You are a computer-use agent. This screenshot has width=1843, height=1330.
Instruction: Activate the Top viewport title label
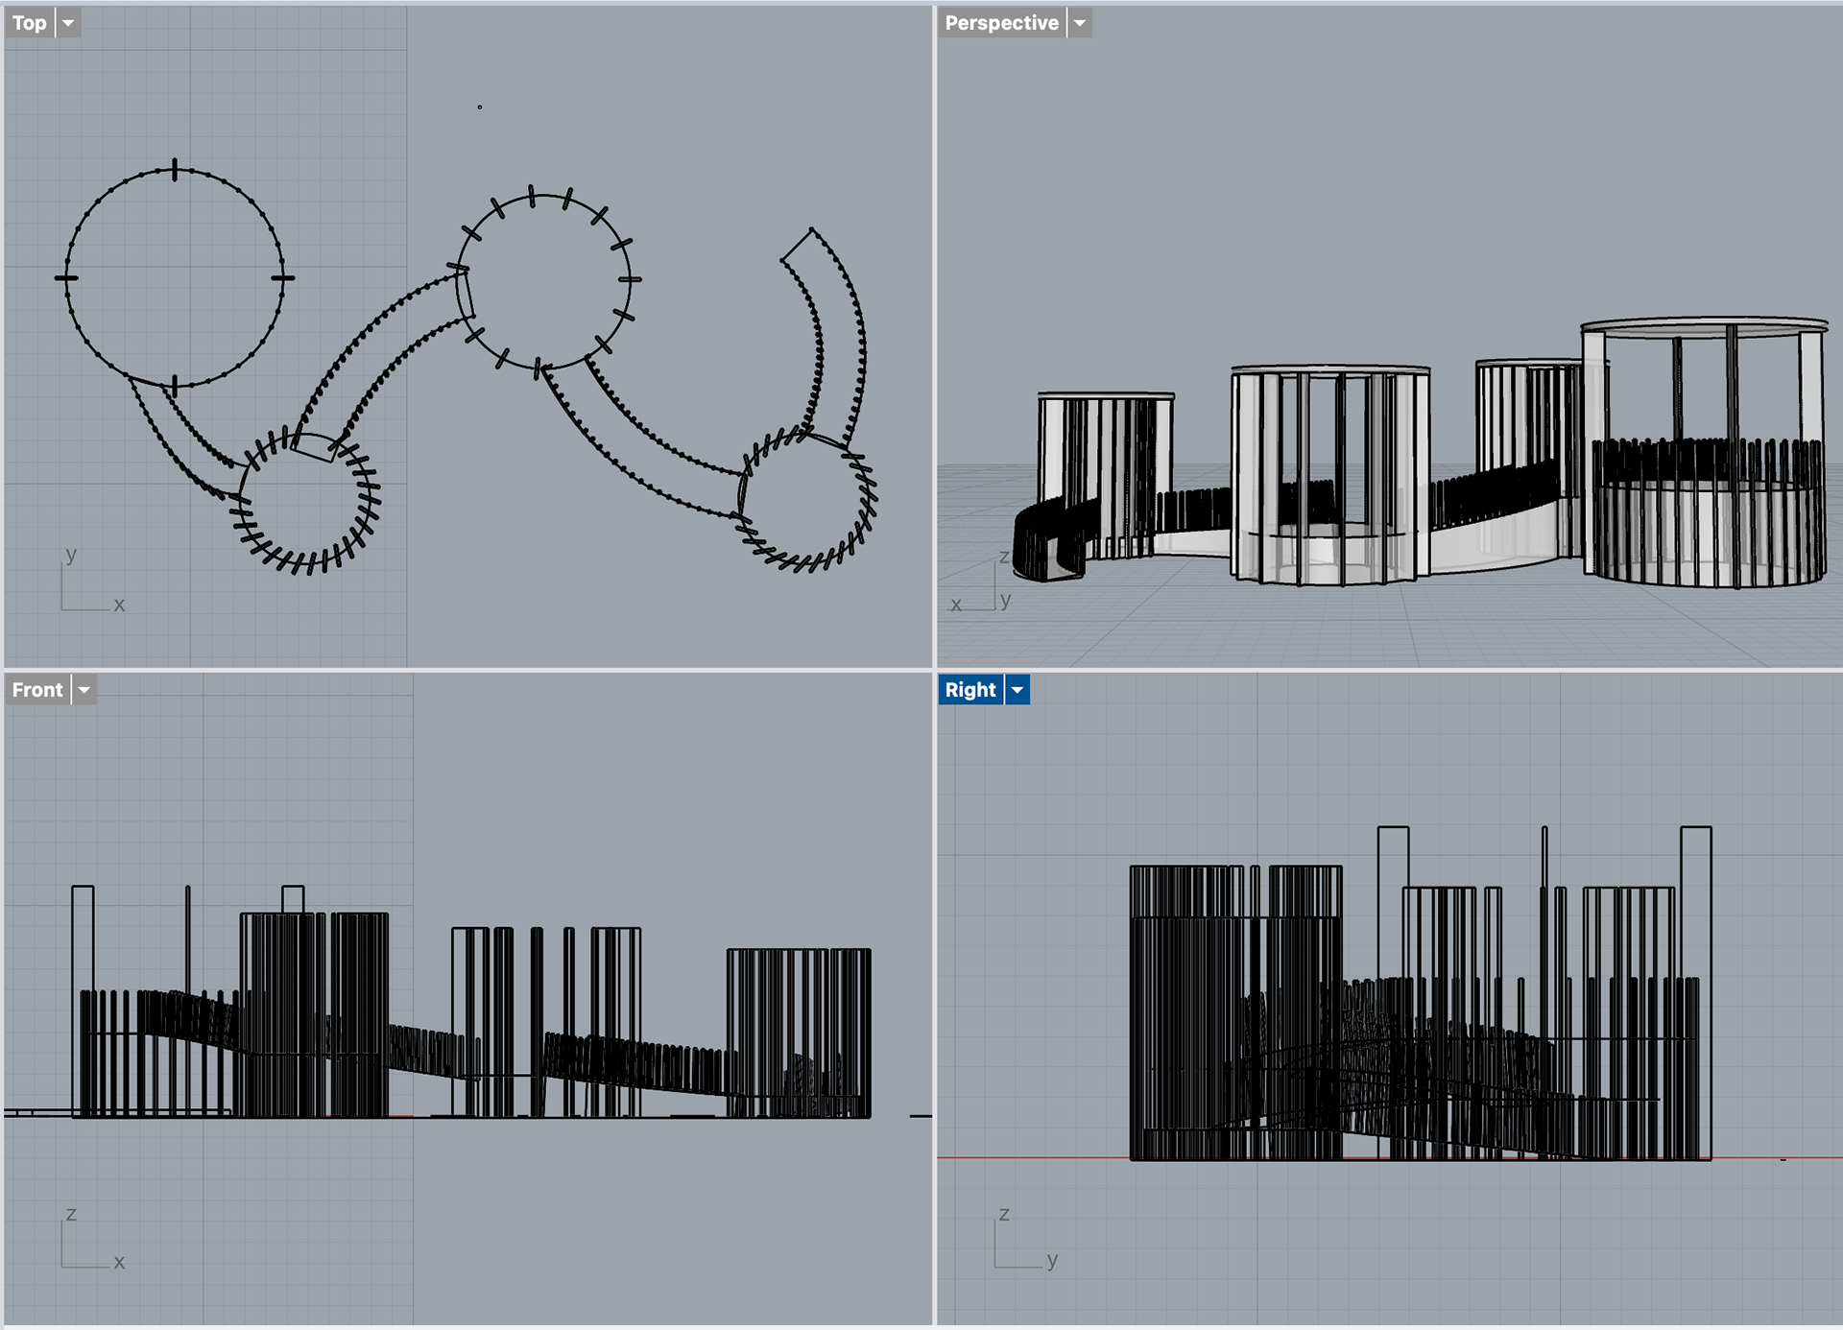click(30, 23)
